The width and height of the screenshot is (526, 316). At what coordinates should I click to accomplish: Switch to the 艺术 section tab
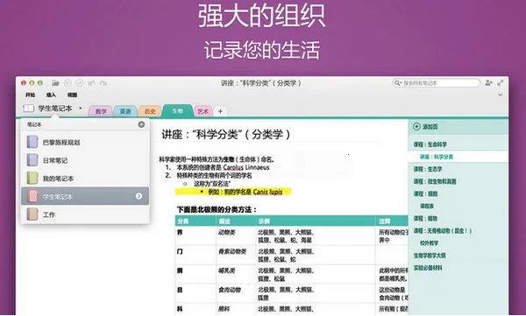click(x=203, y=111)
